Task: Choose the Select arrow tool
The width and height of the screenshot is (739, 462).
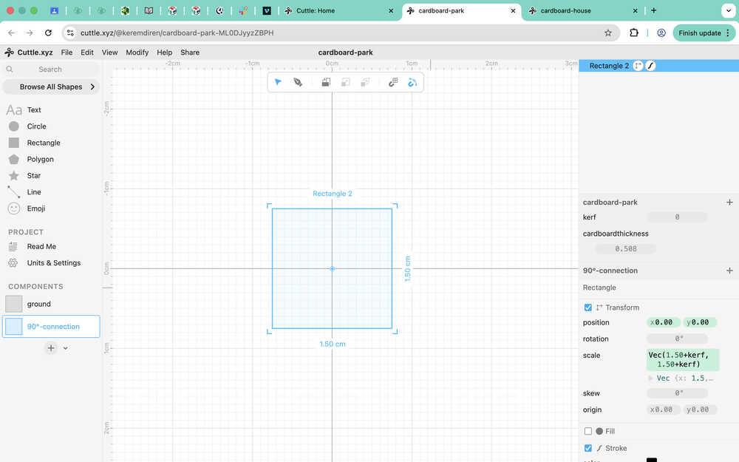Action: pyautogui.click(x=278, y=82)
